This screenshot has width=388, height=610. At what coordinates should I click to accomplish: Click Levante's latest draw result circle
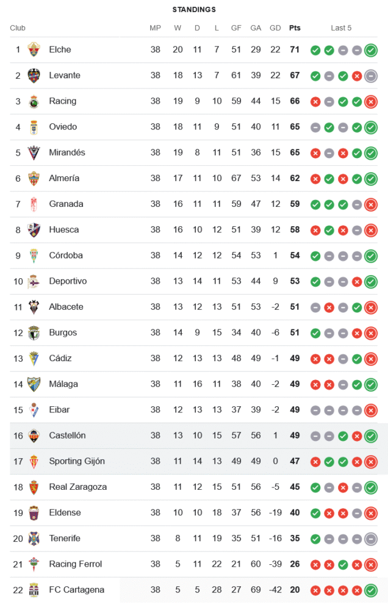tap(370, 76)
